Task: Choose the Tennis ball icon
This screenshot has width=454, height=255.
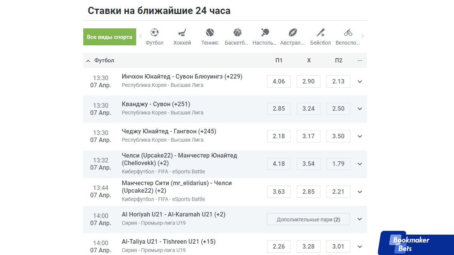Action: 210,32
